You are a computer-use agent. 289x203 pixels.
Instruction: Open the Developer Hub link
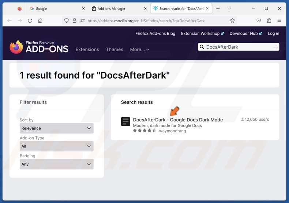tap(245, 34)
